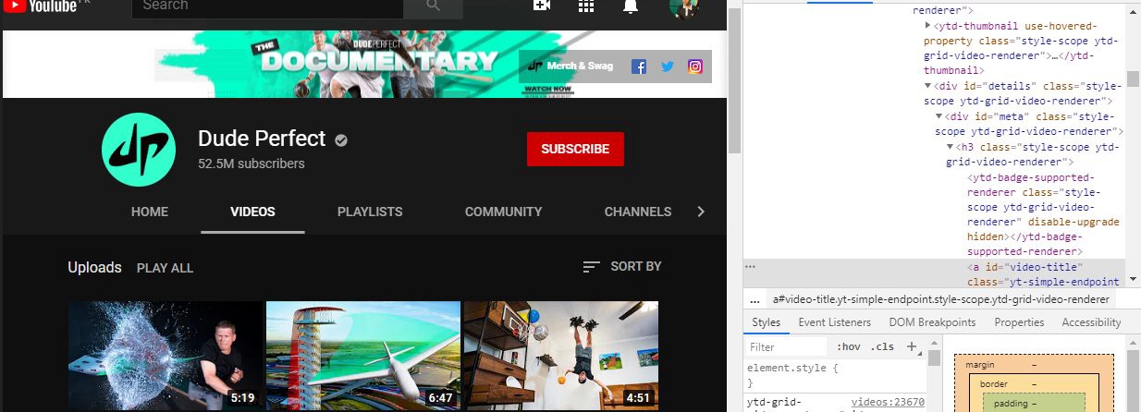Open the CHANNELS tab
1141x412 pixels.
638,212
